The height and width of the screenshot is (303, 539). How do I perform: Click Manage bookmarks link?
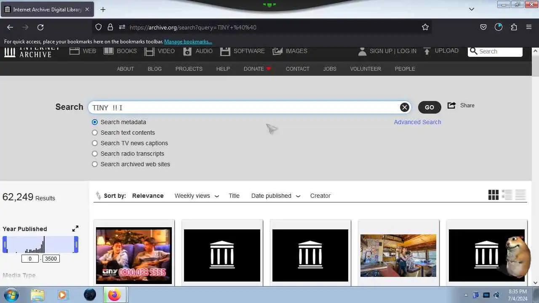pyautogui.click(x=188, y=42)
